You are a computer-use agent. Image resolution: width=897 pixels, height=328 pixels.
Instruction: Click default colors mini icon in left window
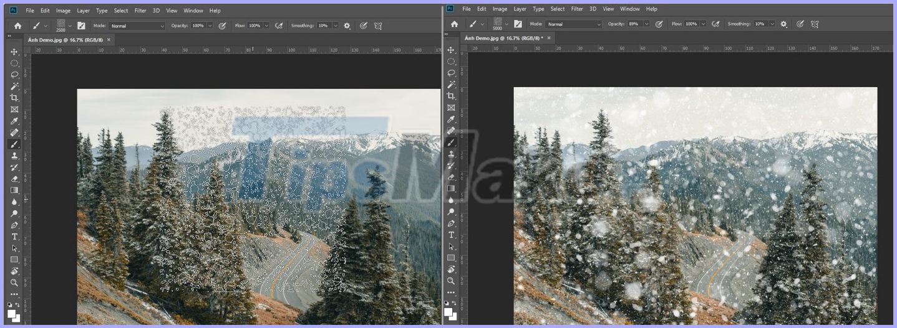click(9, 304)
